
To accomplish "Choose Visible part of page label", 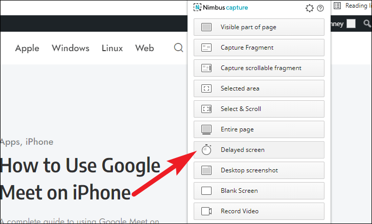I will click(x=248, y=27).
